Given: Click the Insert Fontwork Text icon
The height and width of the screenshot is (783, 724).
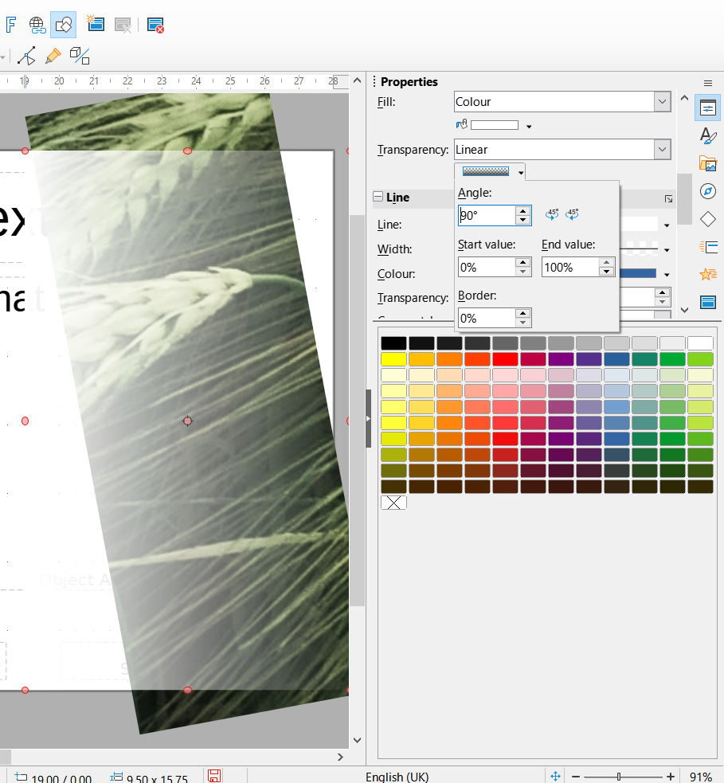Looking at the screenshot, I should 10,25.
